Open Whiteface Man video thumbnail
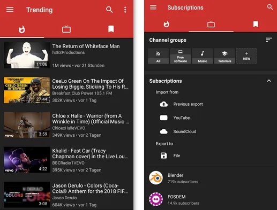 tap(27, 55)
